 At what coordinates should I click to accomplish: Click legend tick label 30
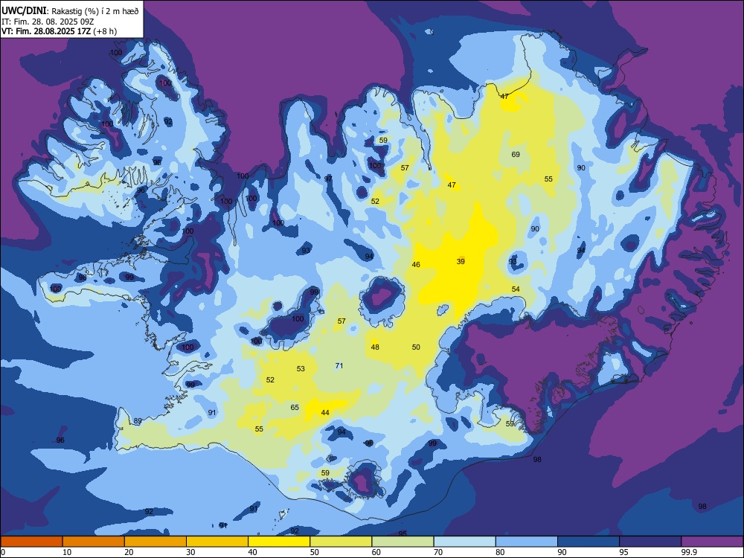190,552
